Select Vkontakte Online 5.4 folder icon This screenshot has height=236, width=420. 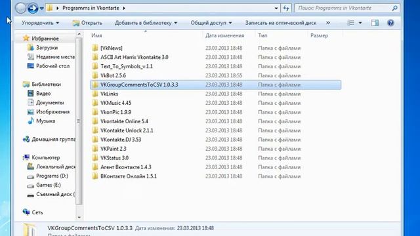94,121
